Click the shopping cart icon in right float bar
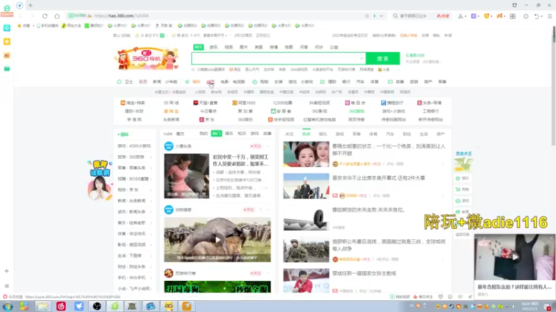 [458, 189]
